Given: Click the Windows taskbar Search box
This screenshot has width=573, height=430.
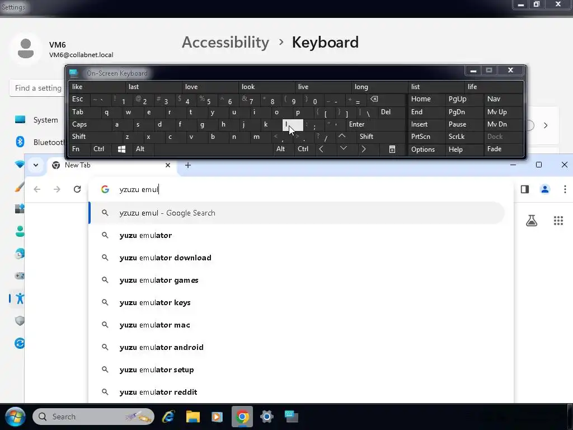Looking at the screenshot, I should 93,417.
